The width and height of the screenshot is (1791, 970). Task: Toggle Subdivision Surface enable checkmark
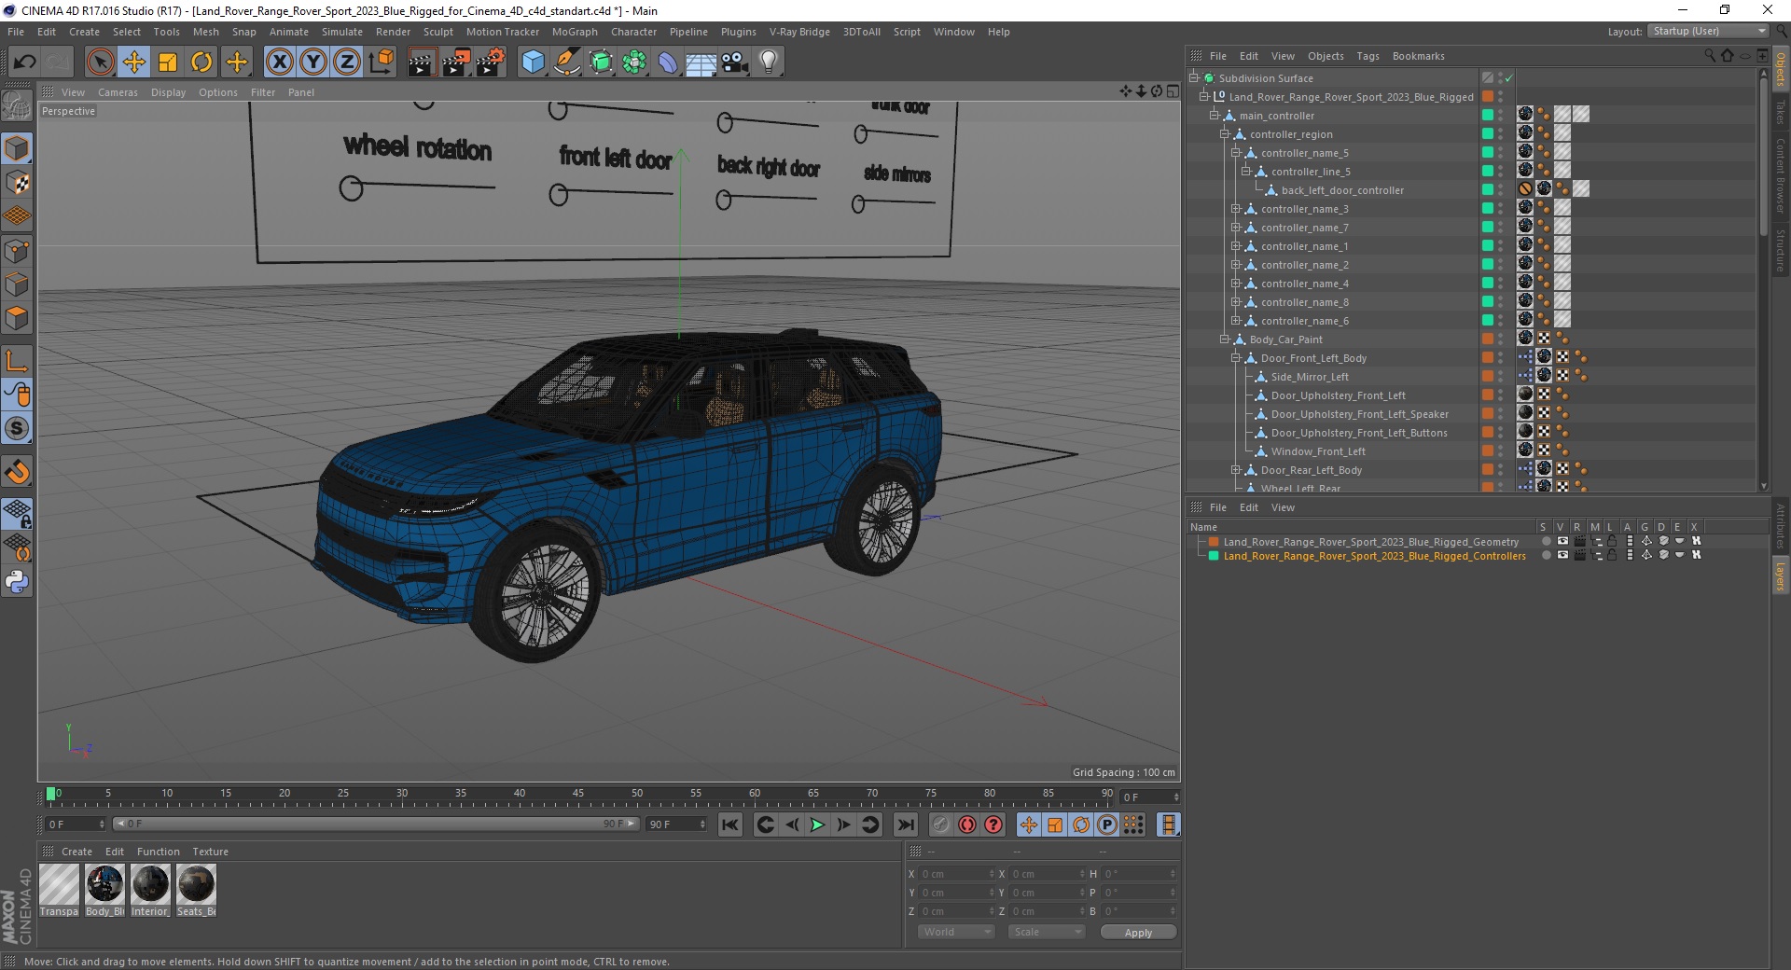[x=1508, y=78]
